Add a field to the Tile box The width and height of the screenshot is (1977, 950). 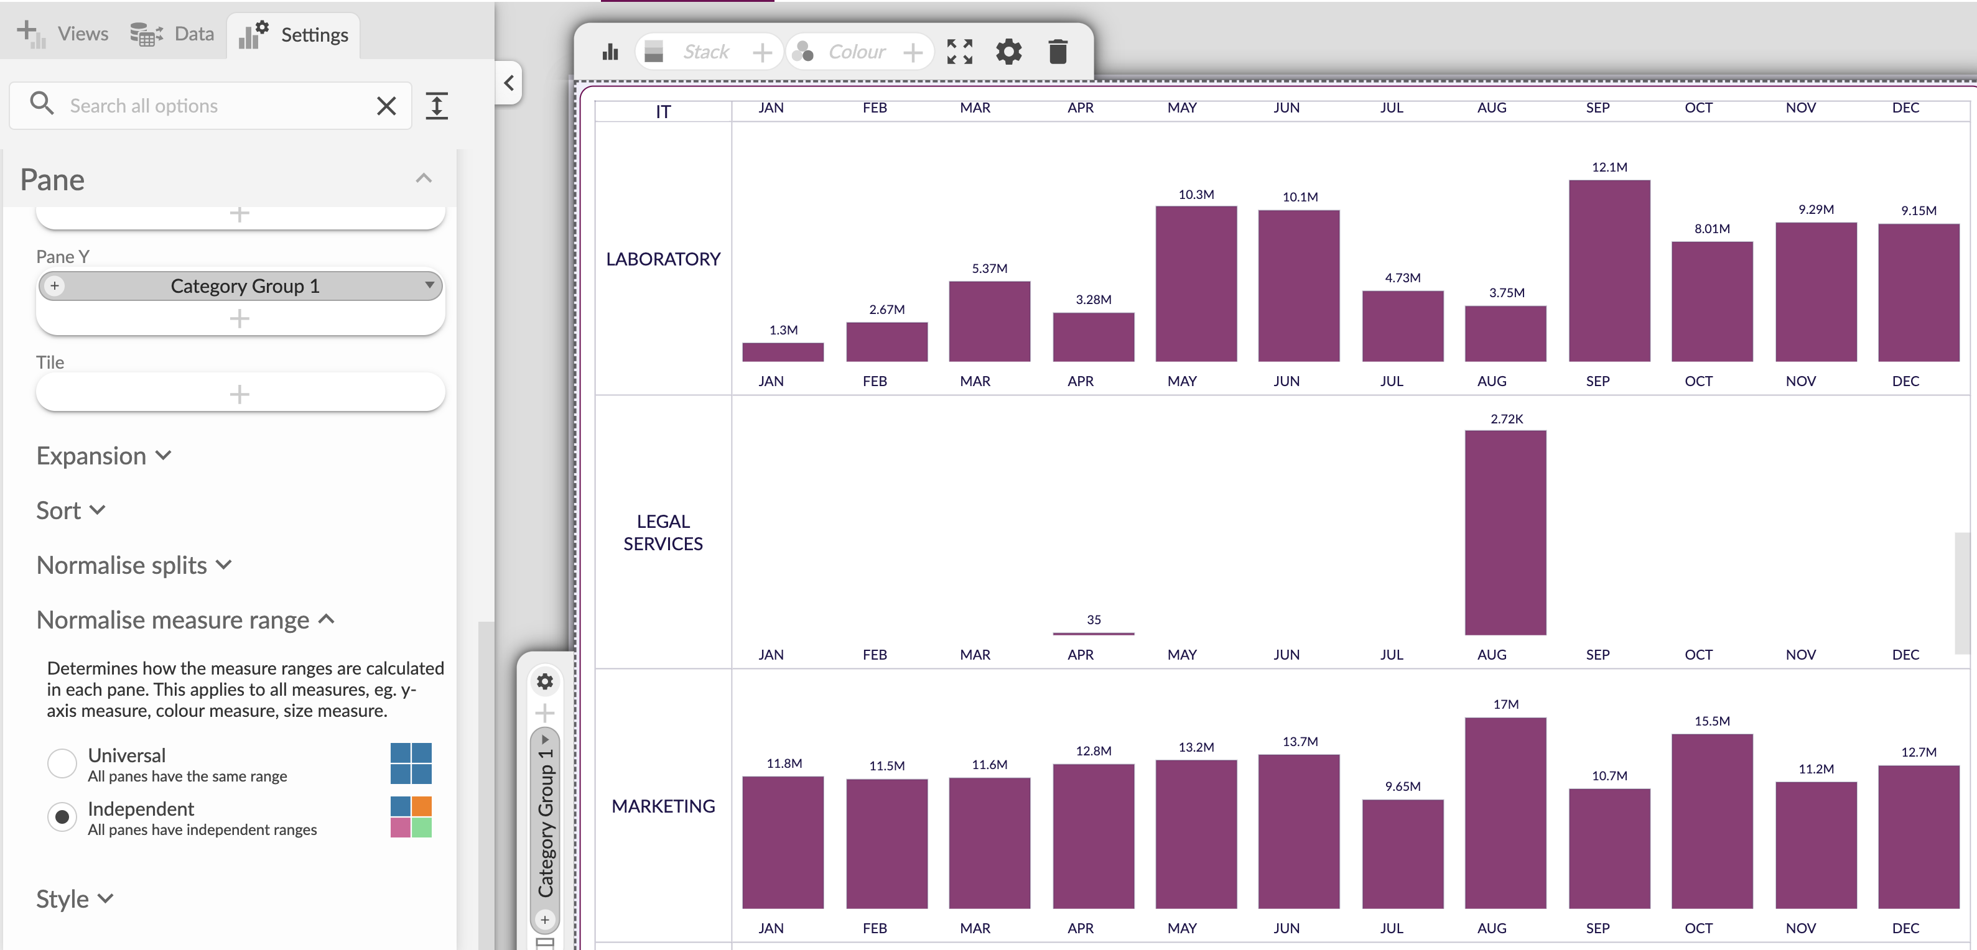click(240, 394)
